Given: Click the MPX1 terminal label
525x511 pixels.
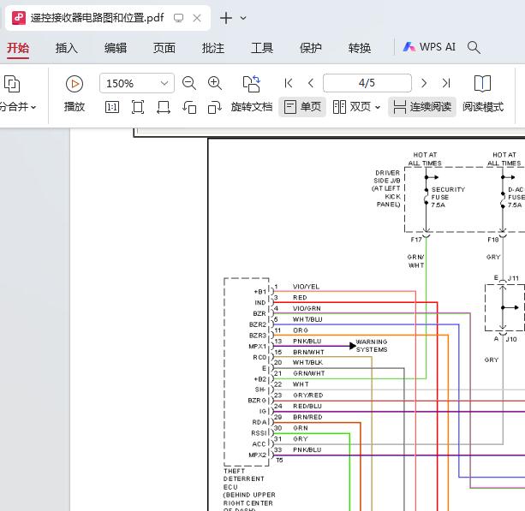Looking at the screenshot, I should click(x=257, y=347).
